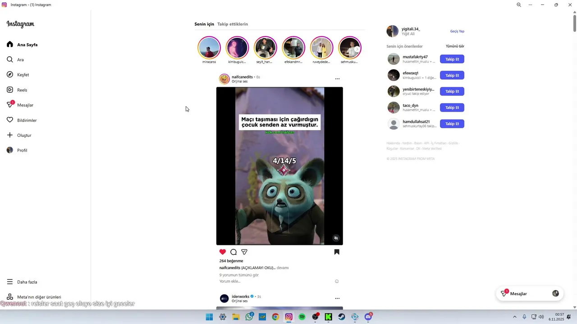
Task: Follow yenibirteneskiyiy with Takip Et
Action: click(x=452, y=91)
